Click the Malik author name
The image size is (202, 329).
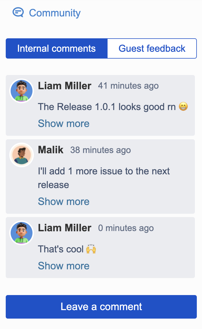coord(51,150)
